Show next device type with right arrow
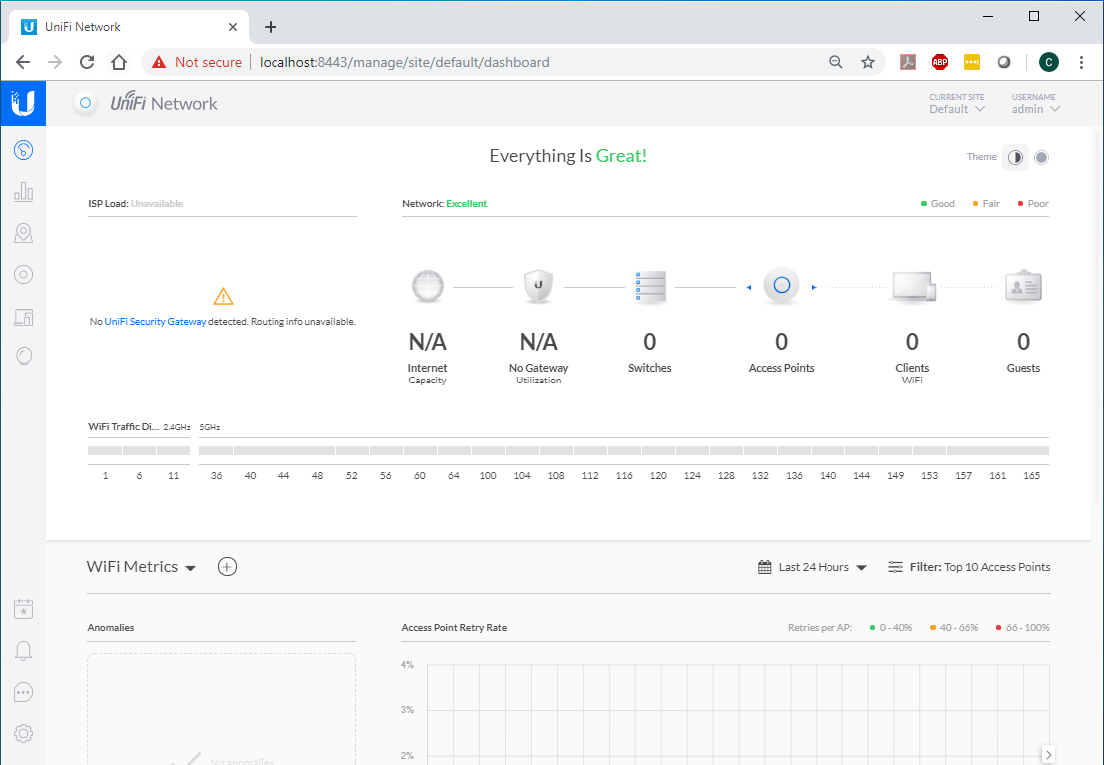The width and height of the screenshot is (1104, 765). tap(814, 287)
